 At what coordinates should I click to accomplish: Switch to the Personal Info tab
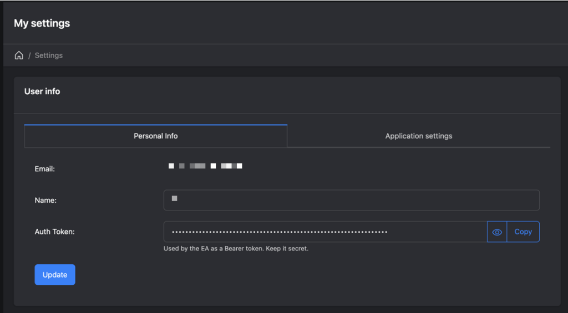click(x=156, y=136)
